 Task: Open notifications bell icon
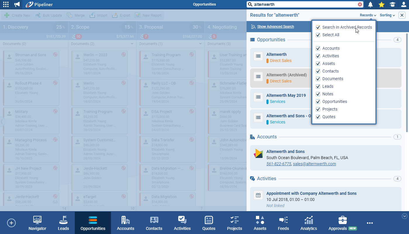[370, 4]
